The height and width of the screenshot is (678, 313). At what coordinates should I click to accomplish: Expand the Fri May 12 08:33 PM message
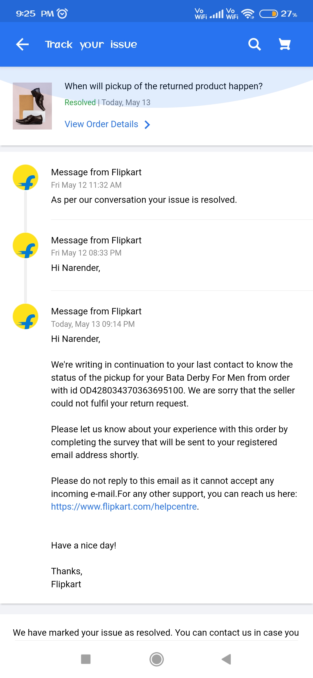[x=174, y=255]
